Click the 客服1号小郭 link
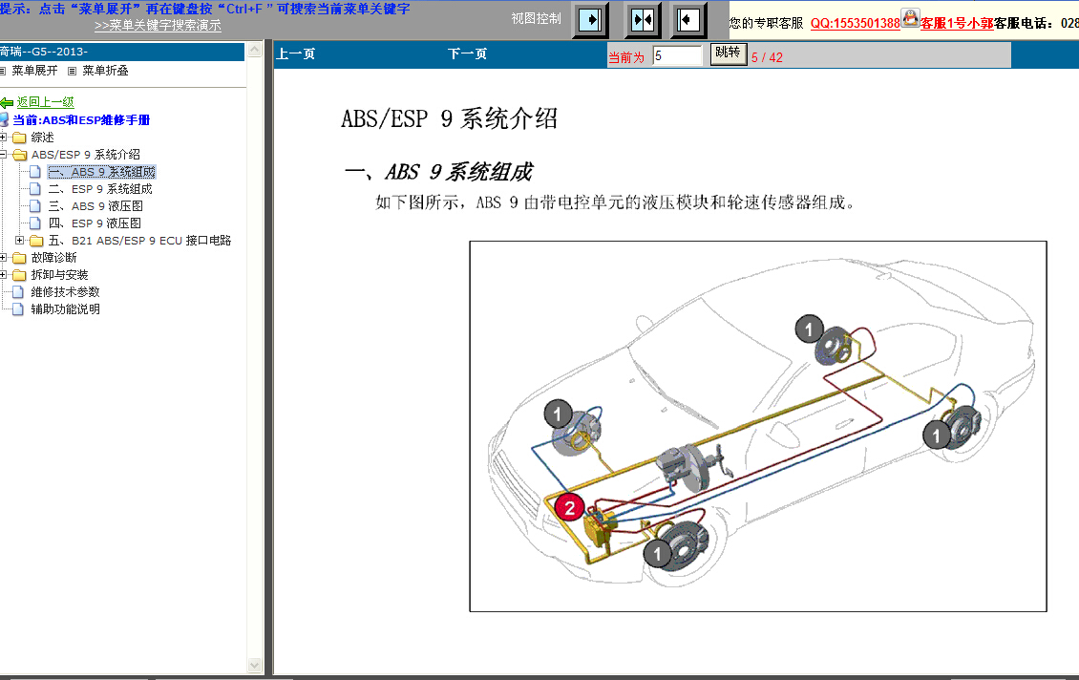 click(957, 23)
